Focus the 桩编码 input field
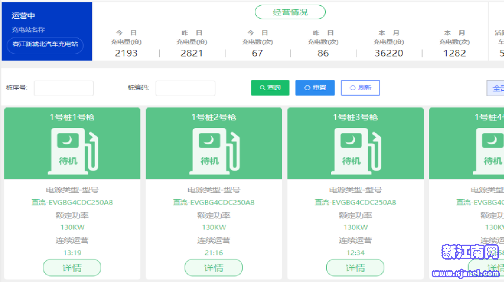Screen dimensions: 504x282 pyautogui.click(x=185, y=88)
